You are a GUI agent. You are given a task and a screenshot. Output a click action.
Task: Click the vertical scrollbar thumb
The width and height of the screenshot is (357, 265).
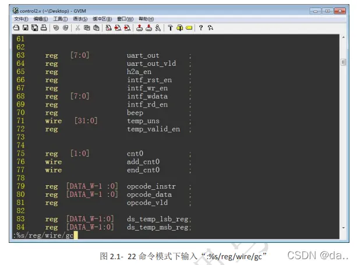pos(344,62)
